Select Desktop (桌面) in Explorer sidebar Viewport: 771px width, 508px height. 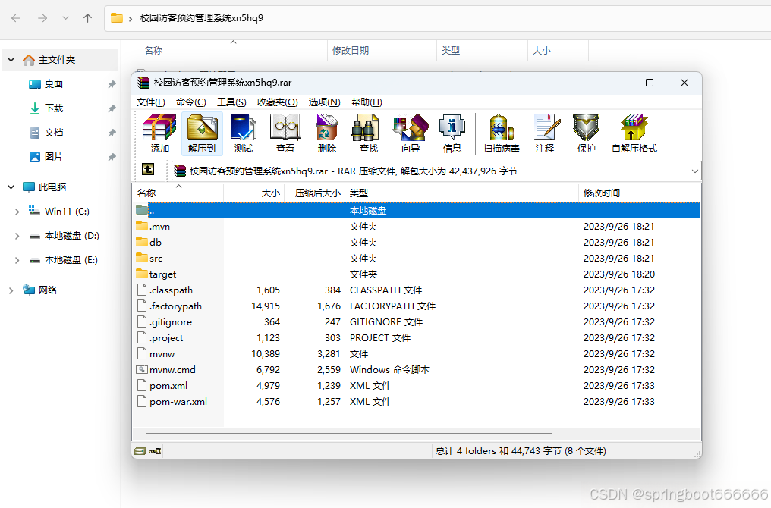pyautogui.click(x=54, y=84)
